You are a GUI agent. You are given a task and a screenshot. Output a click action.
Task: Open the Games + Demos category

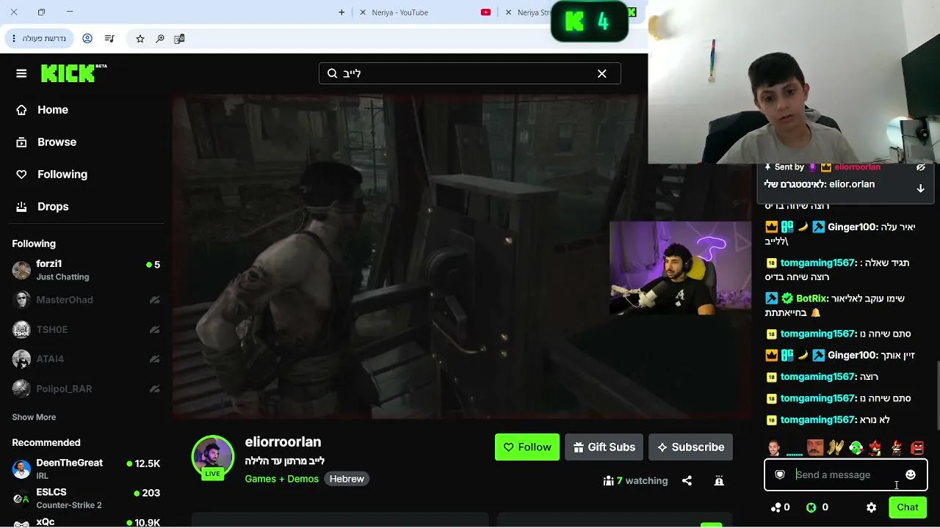(x=282, y=479)
